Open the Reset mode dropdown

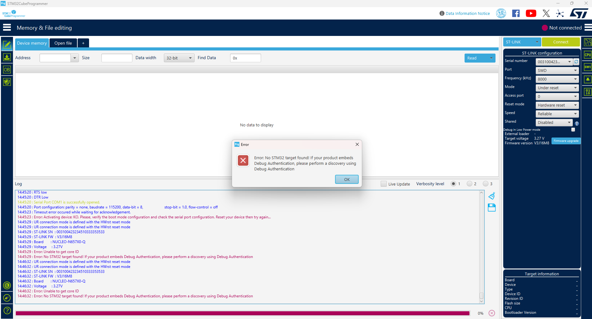(x=557, y=105)
